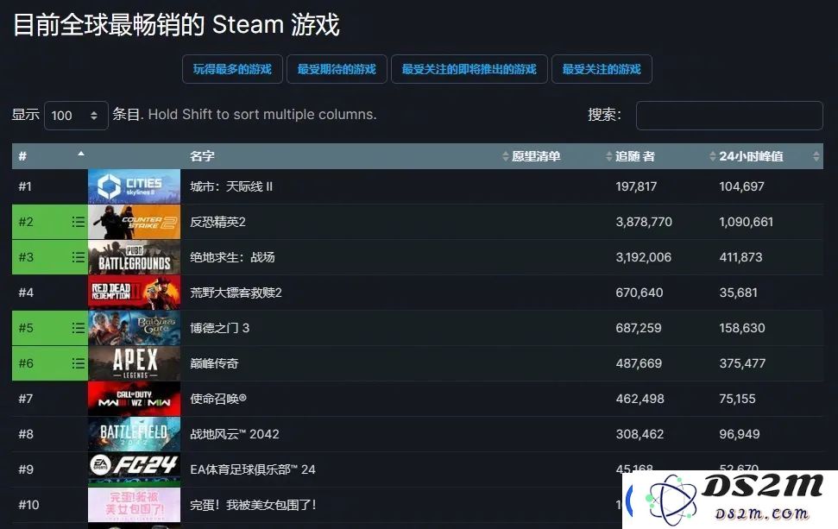
Task: Select peak value 411,873
Action: (740, 257)
